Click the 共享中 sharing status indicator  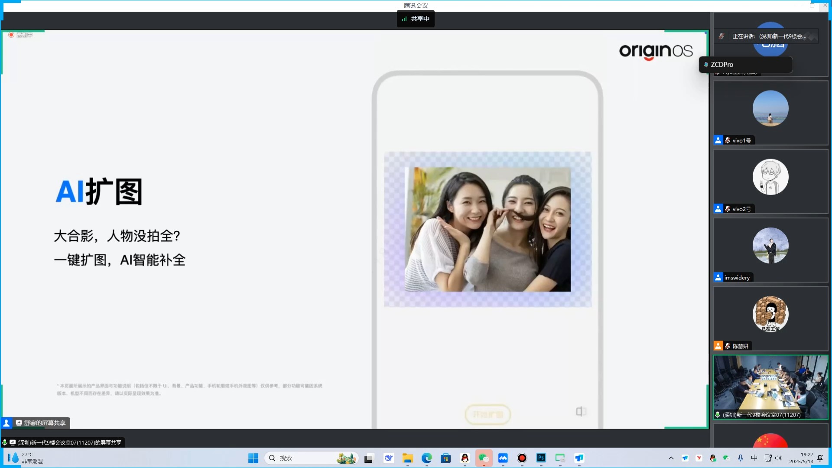416,19
